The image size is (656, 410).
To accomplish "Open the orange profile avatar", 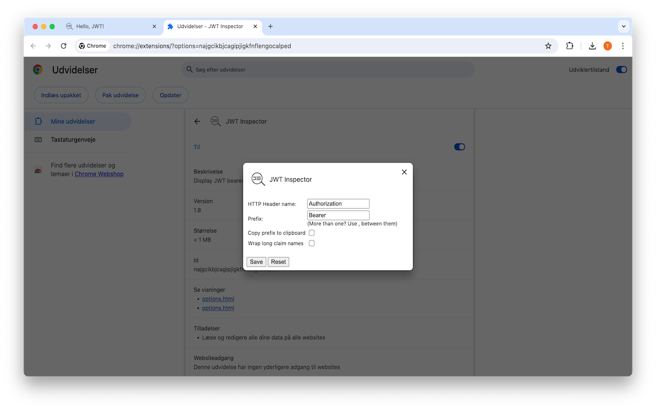I will click(x=607, y=46).
